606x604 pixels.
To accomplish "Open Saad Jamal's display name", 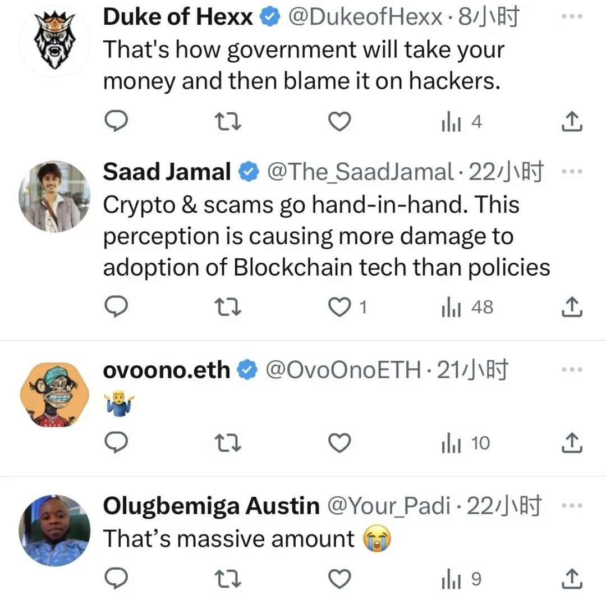I will tap(167, 172).
